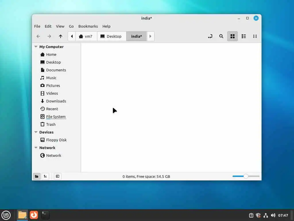
Task: Launch Firefox from the taskbar
Action: [x=34, y=215]
